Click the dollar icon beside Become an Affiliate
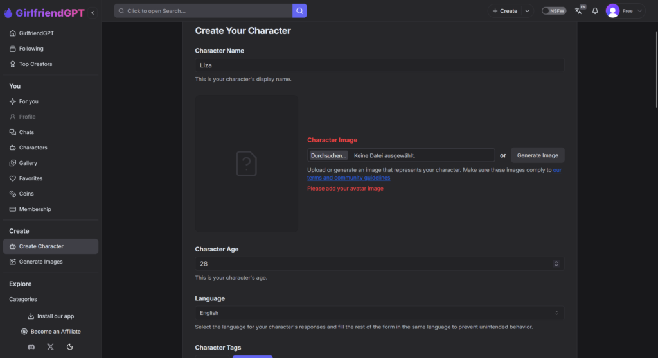The width and height of the screenshot is (658, 358). click(24, 332)
